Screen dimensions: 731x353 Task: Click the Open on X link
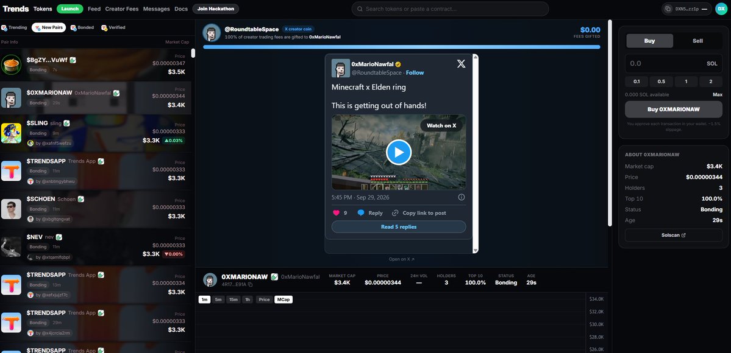tap(401, 259)
